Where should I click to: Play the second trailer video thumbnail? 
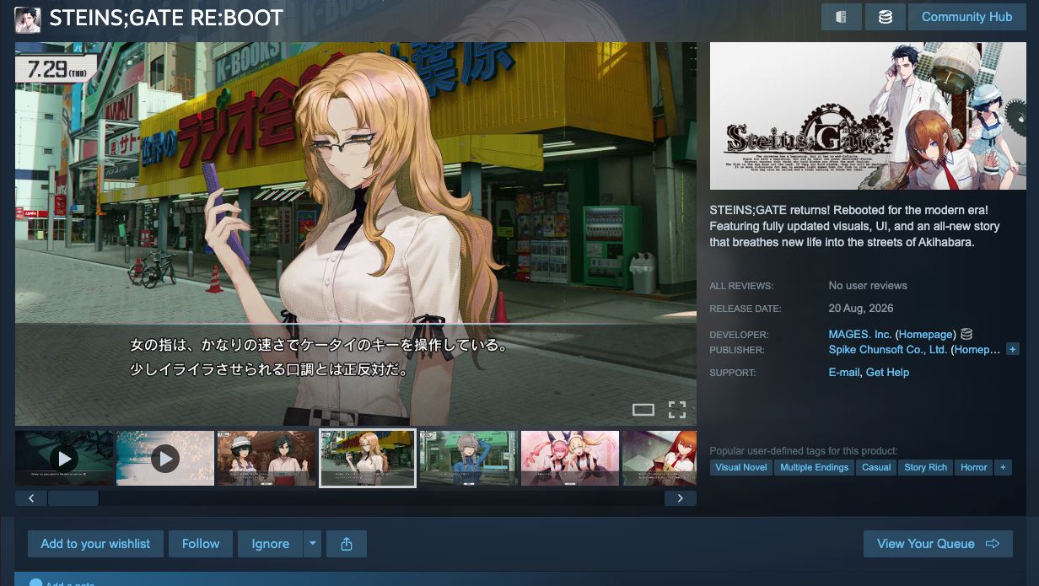pyautogui.click(x=165, y=458)
